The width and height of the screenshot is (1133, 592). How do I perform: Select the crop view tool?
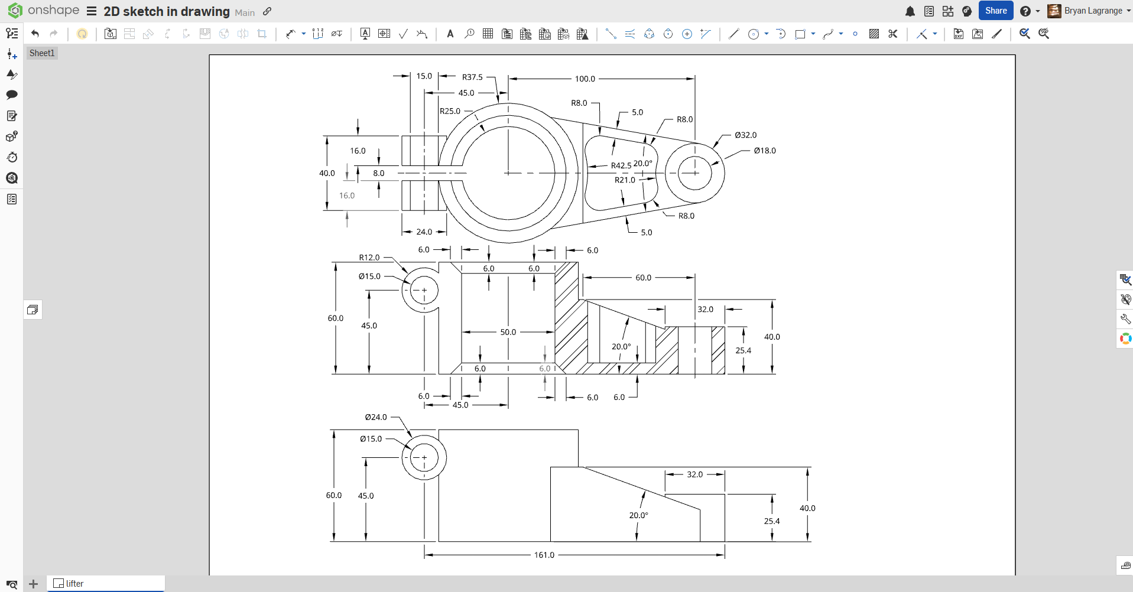[262, 34]
